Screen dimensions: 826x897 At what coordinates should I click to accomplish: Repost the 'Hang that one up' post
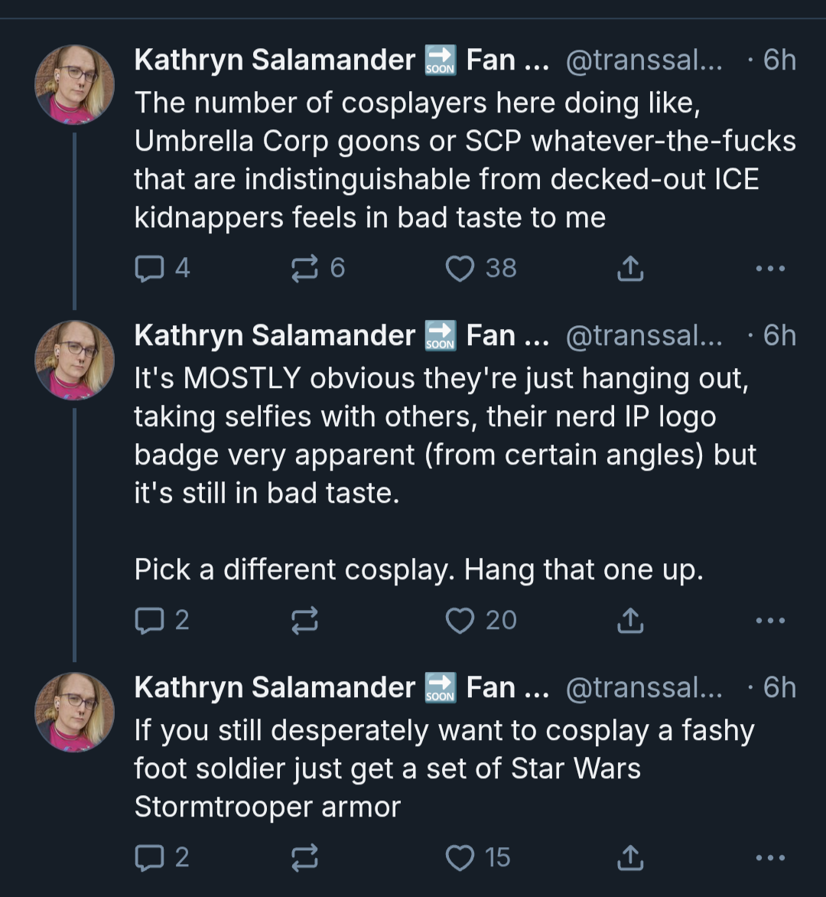(304, 620)
